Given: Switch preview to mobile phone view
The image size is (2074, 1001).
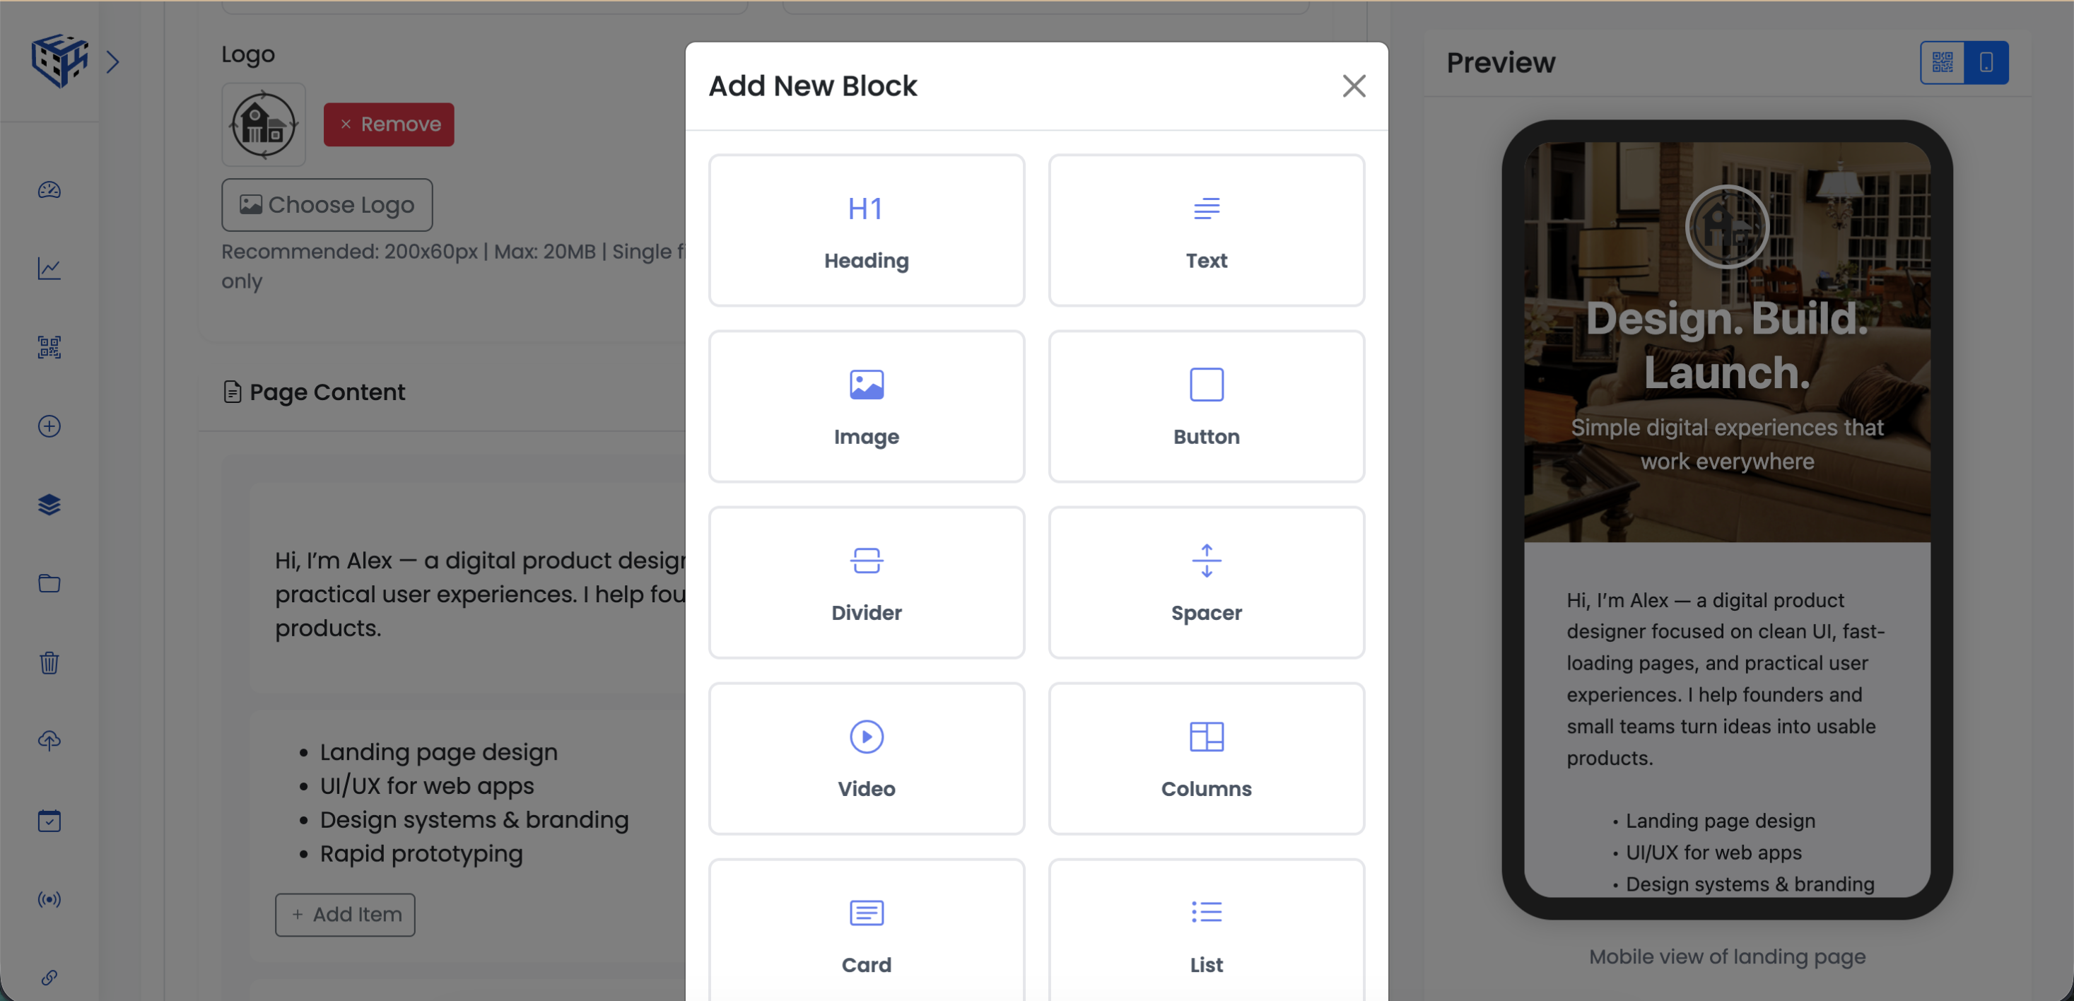Looking at the screenshot, I should [1987, 62].
